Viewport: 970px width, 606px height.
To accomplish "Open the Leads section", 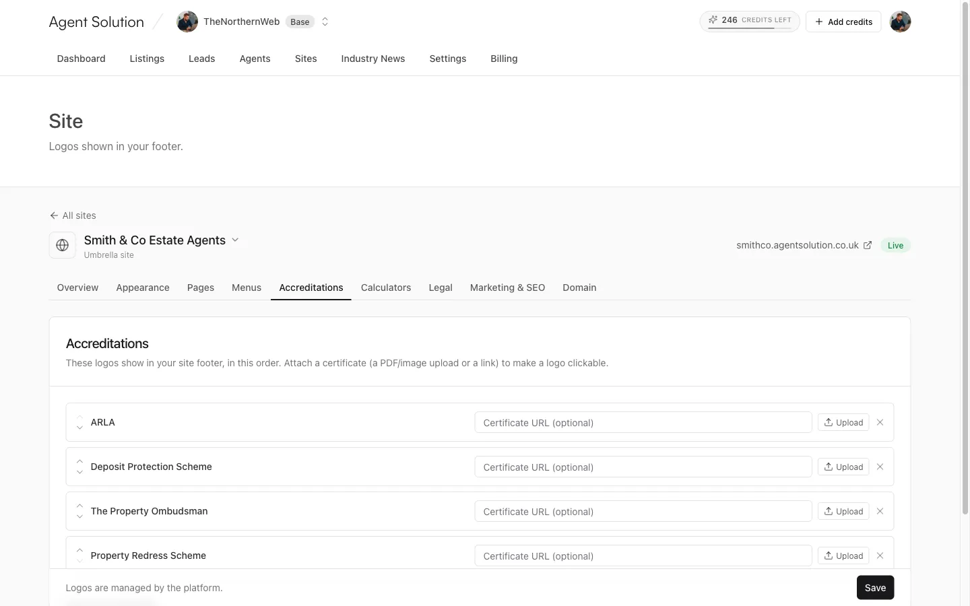I will [202, 59].
